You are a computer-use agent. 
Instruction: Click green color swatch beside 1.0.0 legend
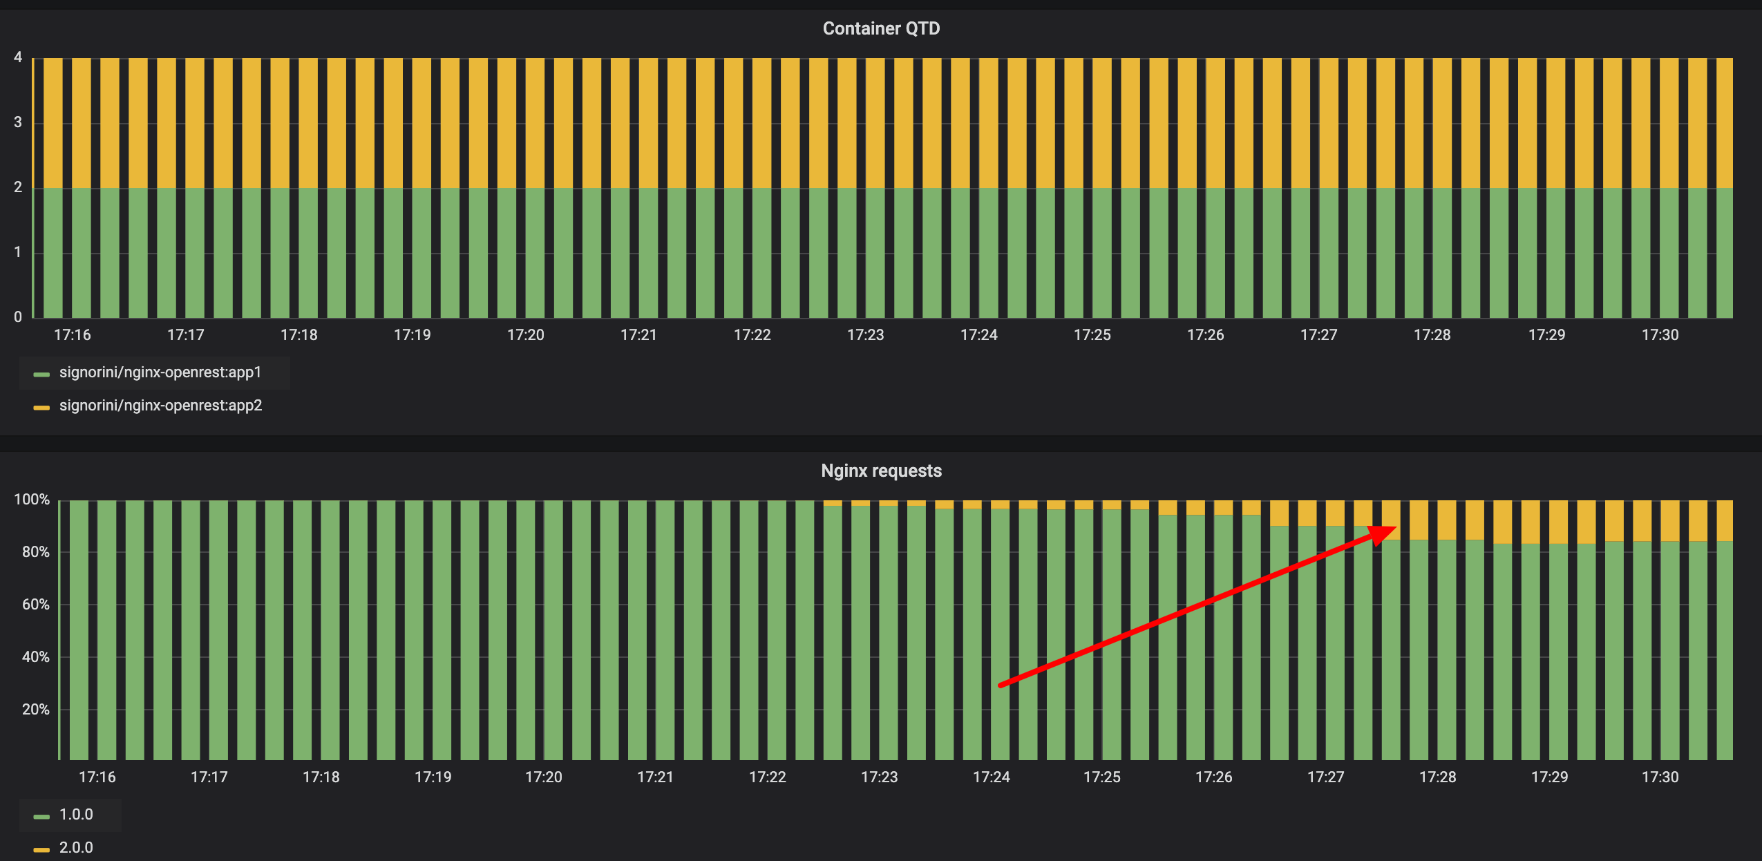click(x=41, y=817)
